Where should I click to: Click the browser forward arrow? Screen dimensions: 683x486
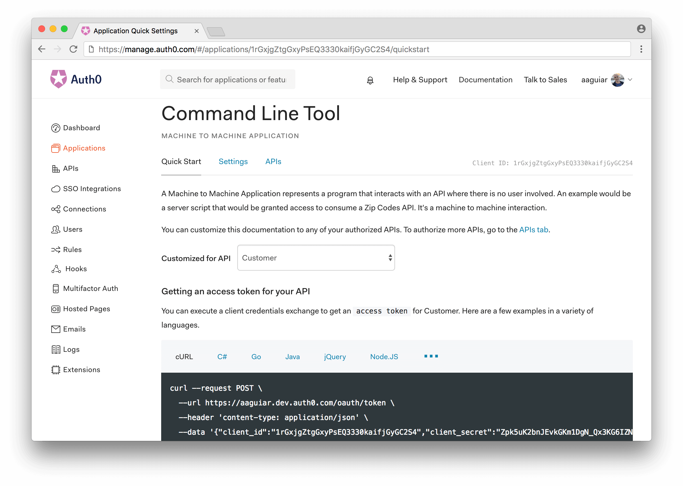(x=57, y=49)
